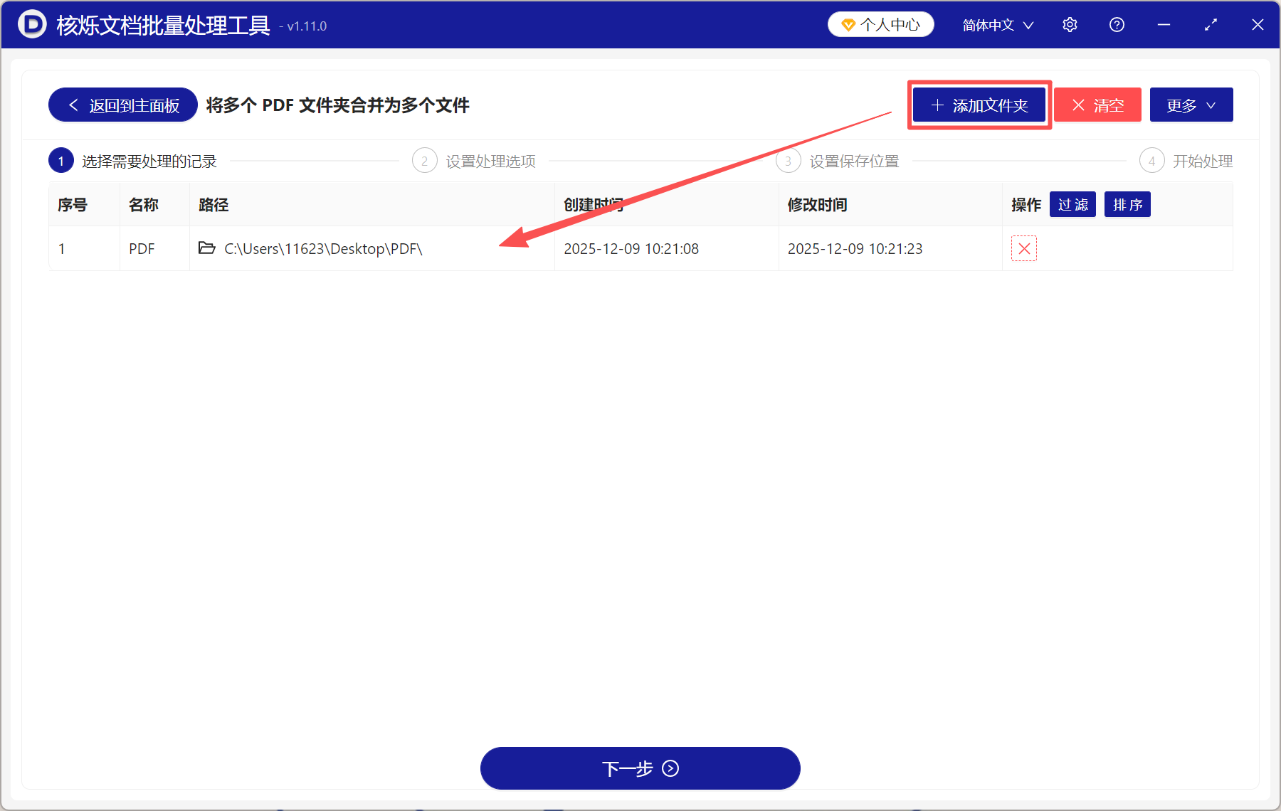
Task: Click the 核烁 app logo icon
Action: [31, 24]
